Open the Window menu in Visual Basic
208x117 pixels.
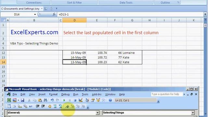click(x=110, y=94)
